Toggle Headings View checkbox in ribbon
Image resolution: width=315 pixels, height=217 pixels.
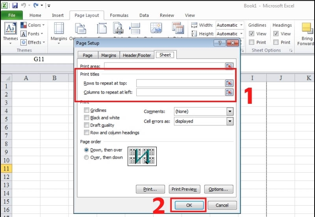point(276,34)
